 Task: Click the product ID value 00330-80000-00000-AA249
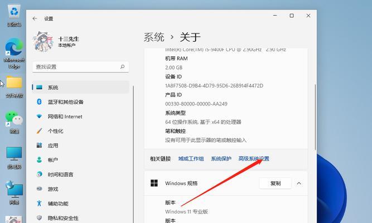[x=196, y=104]
